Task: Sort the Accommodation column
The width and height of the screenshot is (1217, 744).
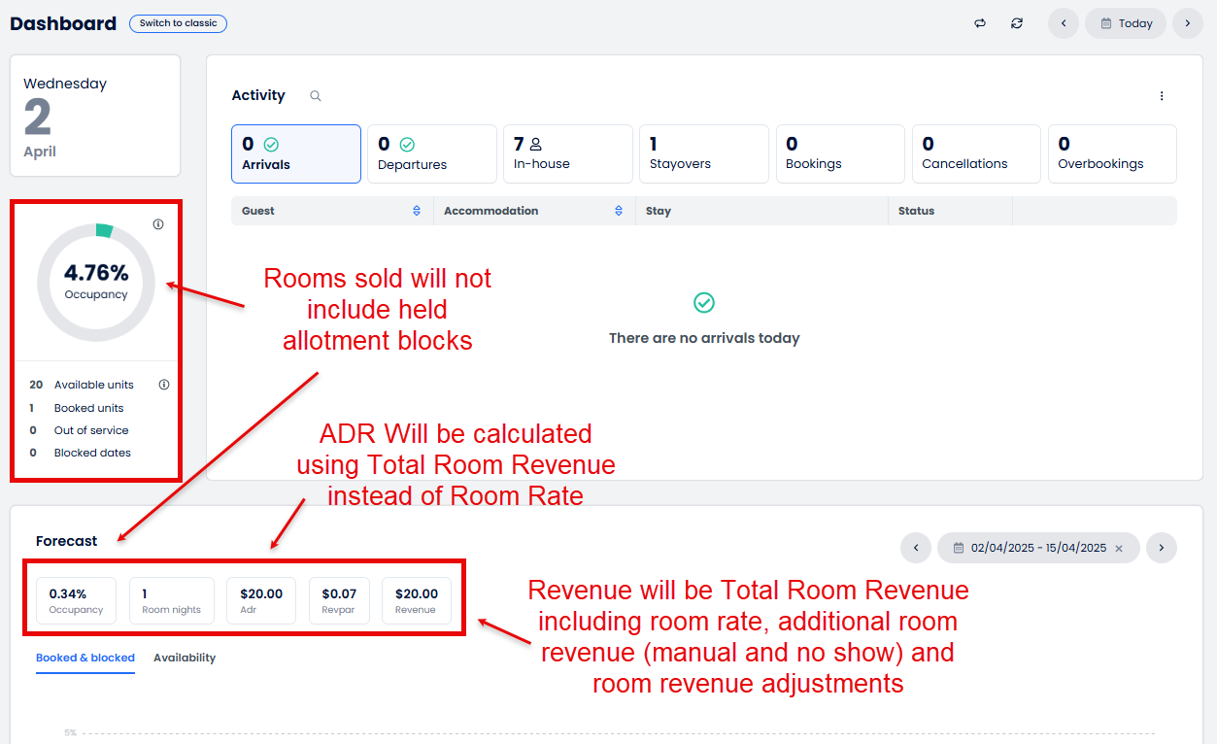Action: [x=618, y=210]
